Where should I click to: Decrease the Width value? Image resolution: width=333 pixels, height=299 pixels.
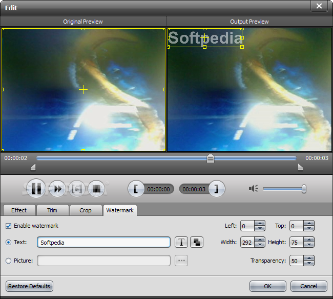coord(260,245)
